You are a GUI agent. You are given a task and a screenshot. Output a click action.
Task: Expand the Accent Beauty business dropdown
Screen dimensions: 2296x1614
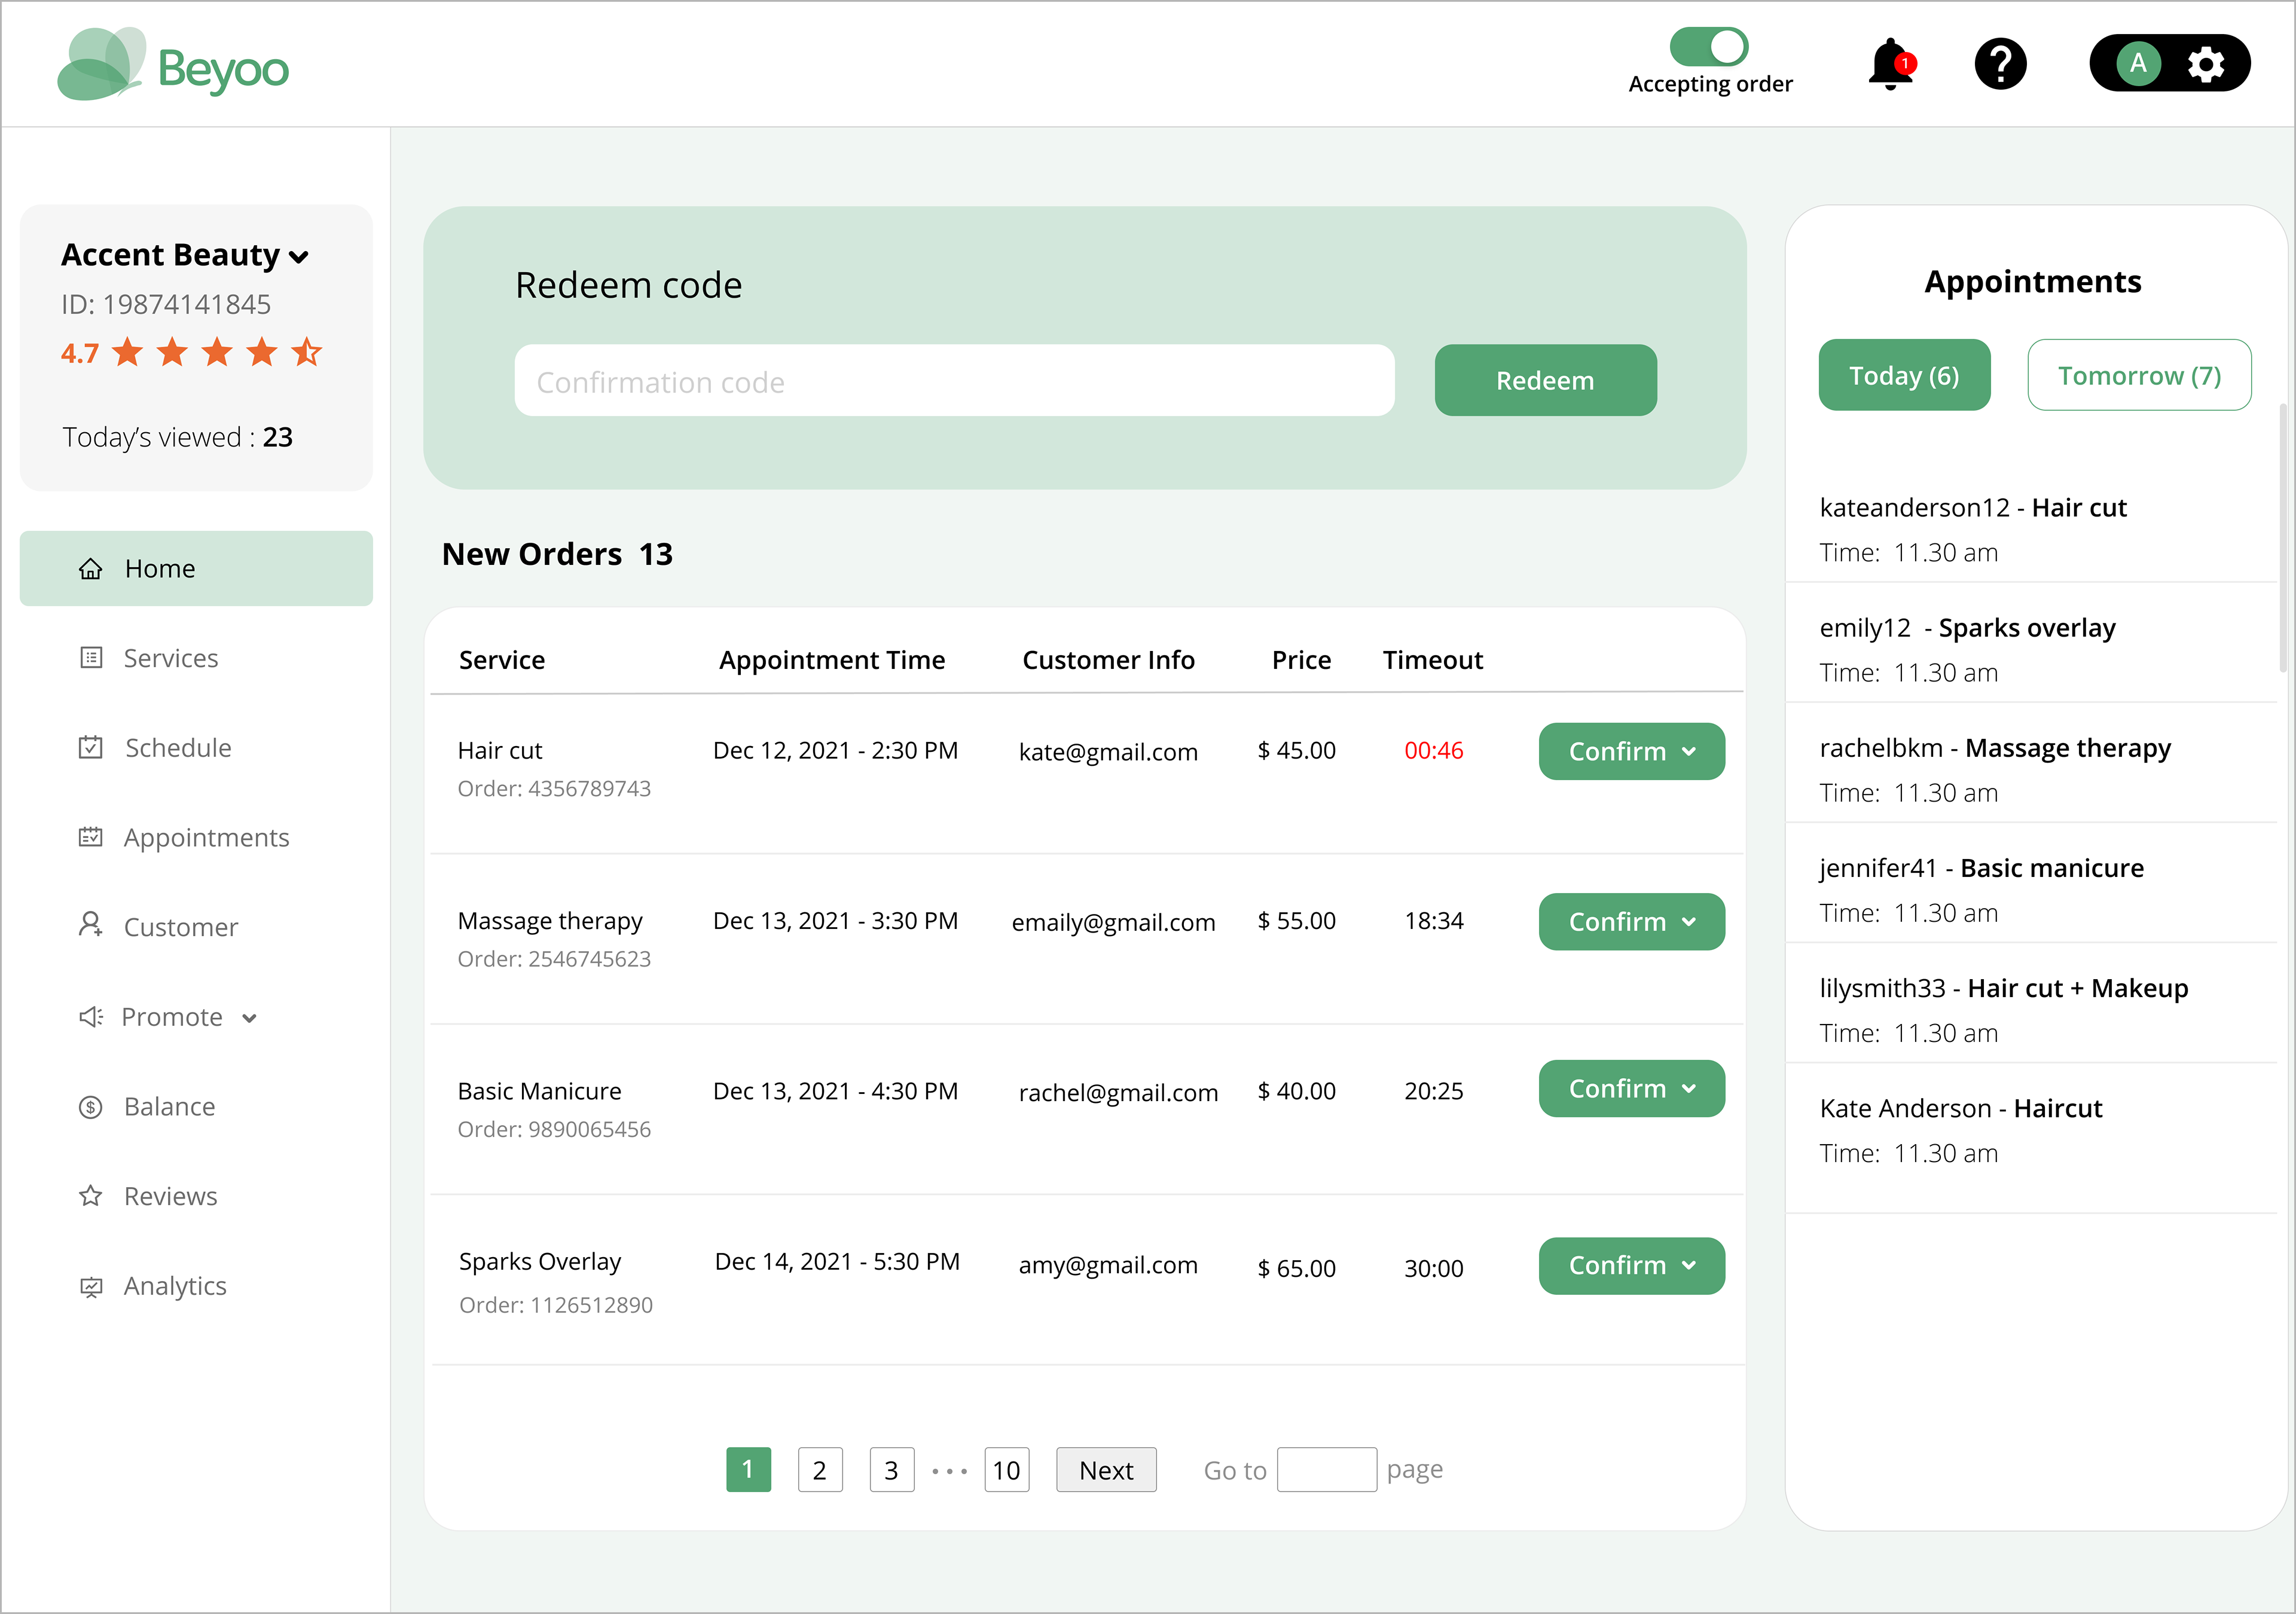(298, 257)
